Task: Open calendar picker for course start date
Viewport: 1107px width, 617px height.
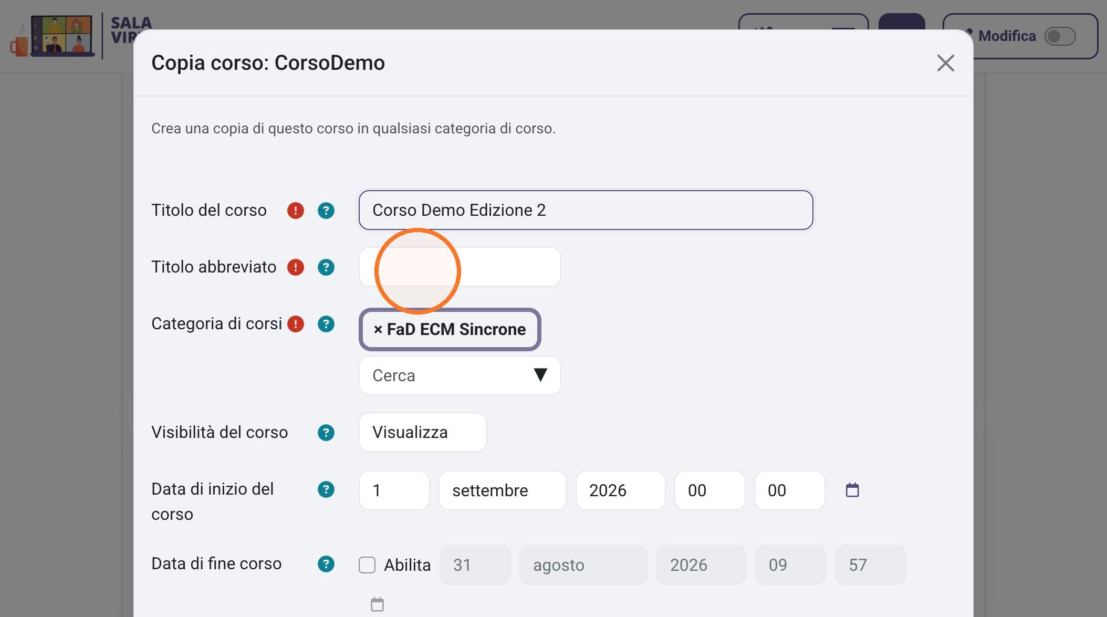Action: pos(852,490)
